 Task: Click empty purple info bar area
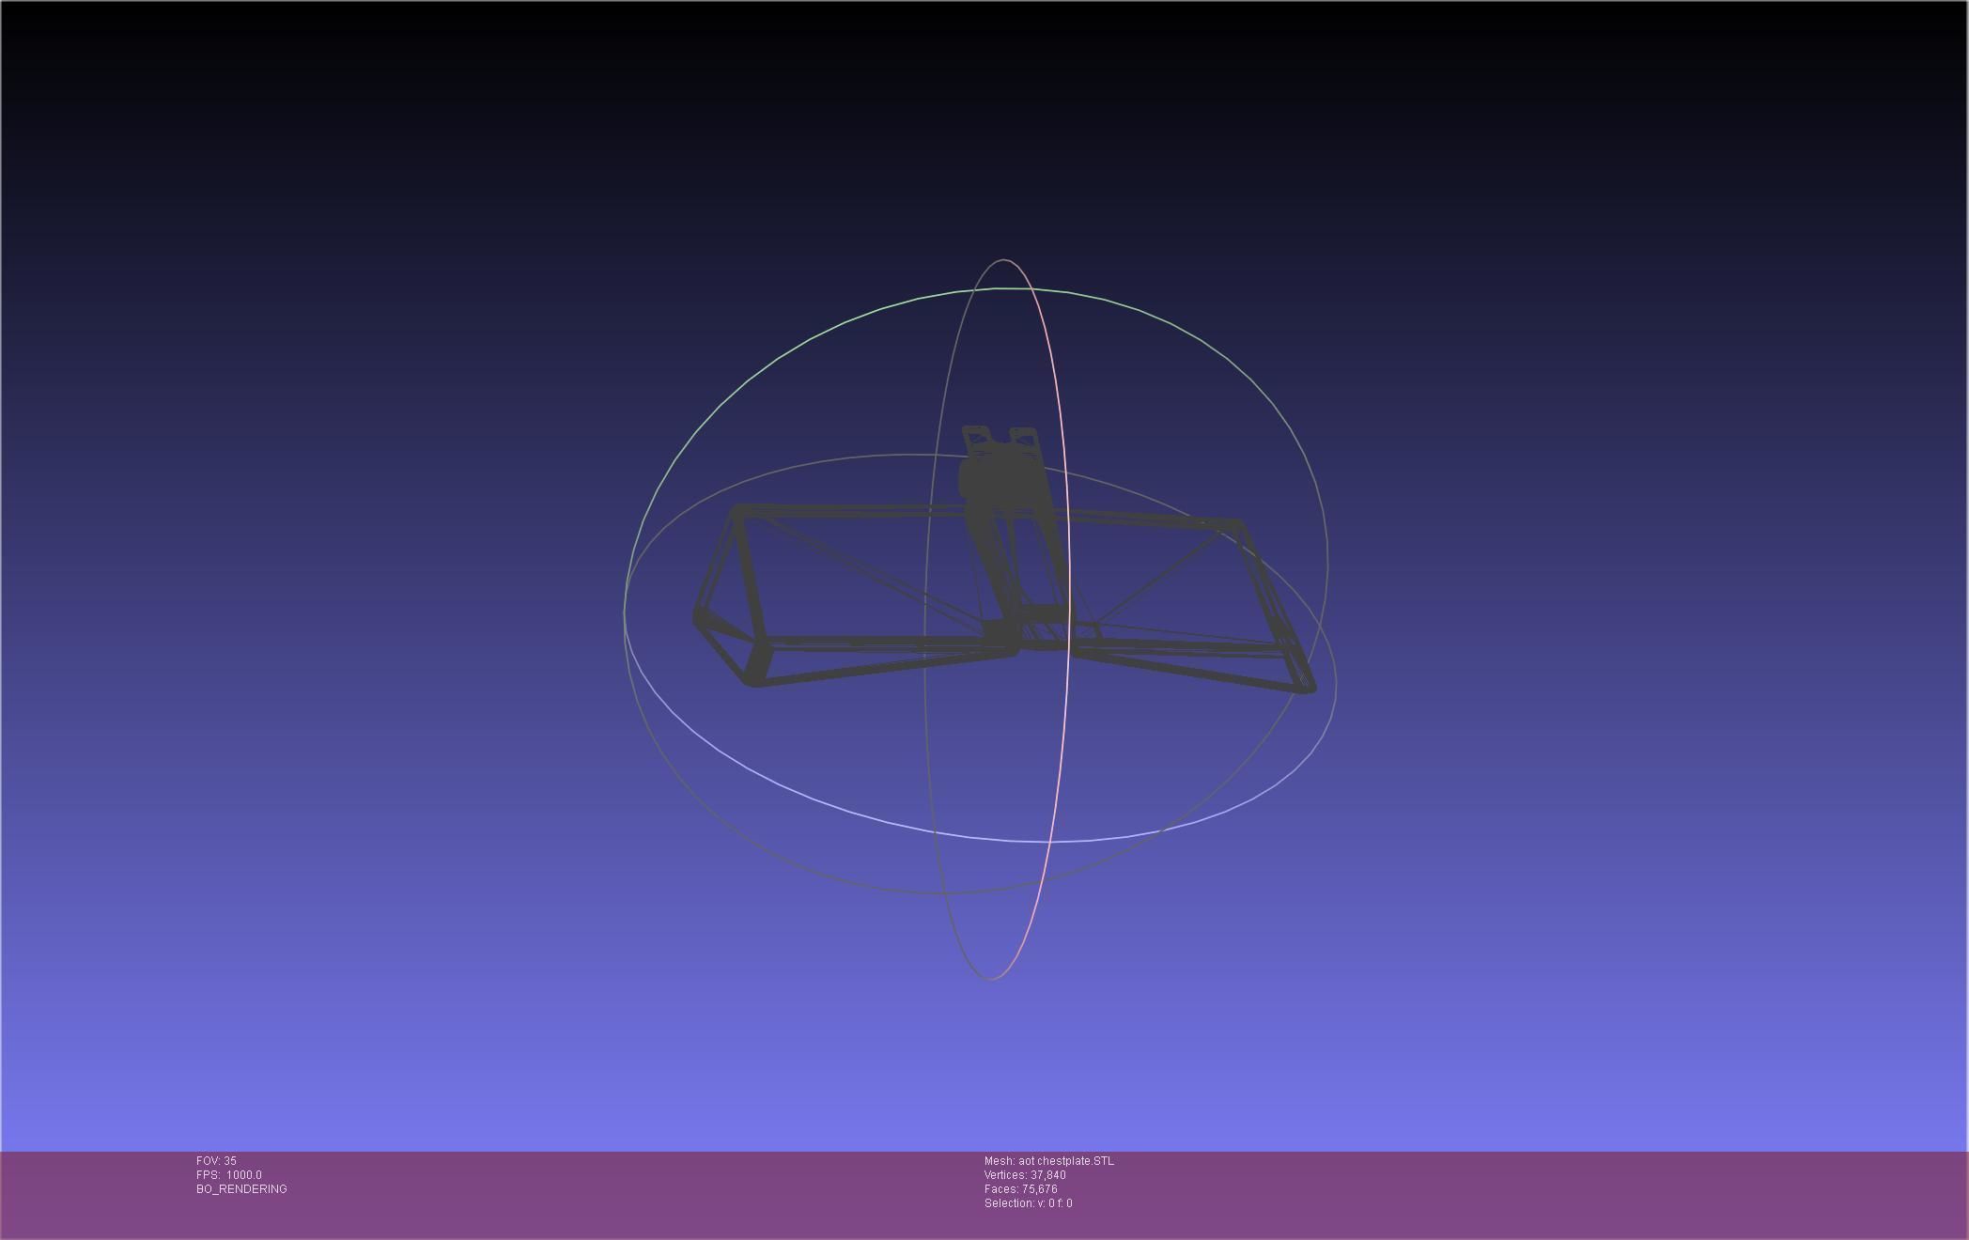coord(1503,1195)
